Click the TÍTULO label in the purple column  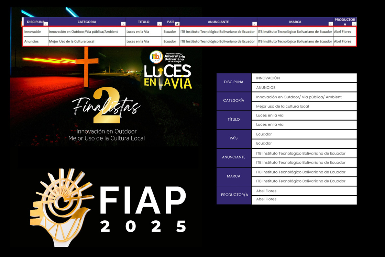[x=234, y=120]
